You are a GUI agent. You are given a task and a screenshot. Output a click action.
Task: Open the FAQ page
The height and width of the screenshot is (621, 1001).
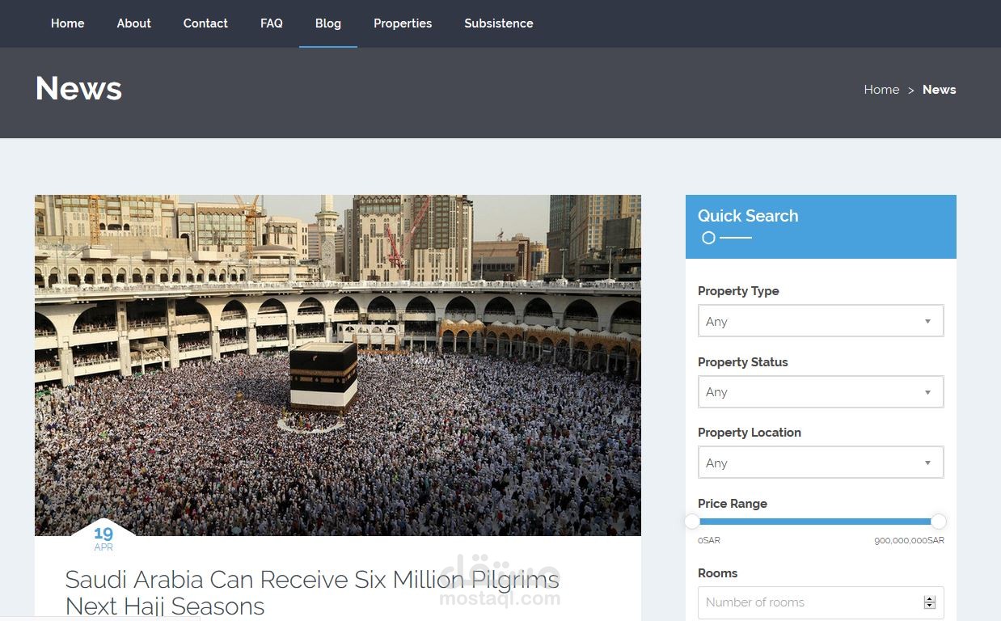[x=271, y=23]
